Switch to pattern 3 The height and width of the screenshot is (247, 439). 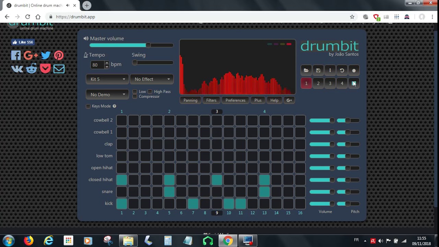point(330,83)
